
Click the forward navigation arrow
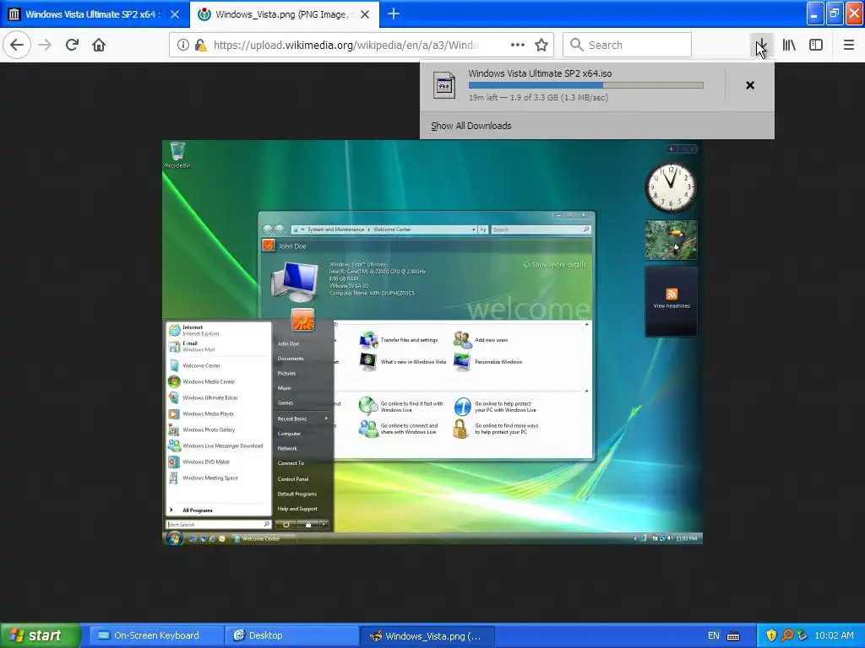[x=45, y=45]
